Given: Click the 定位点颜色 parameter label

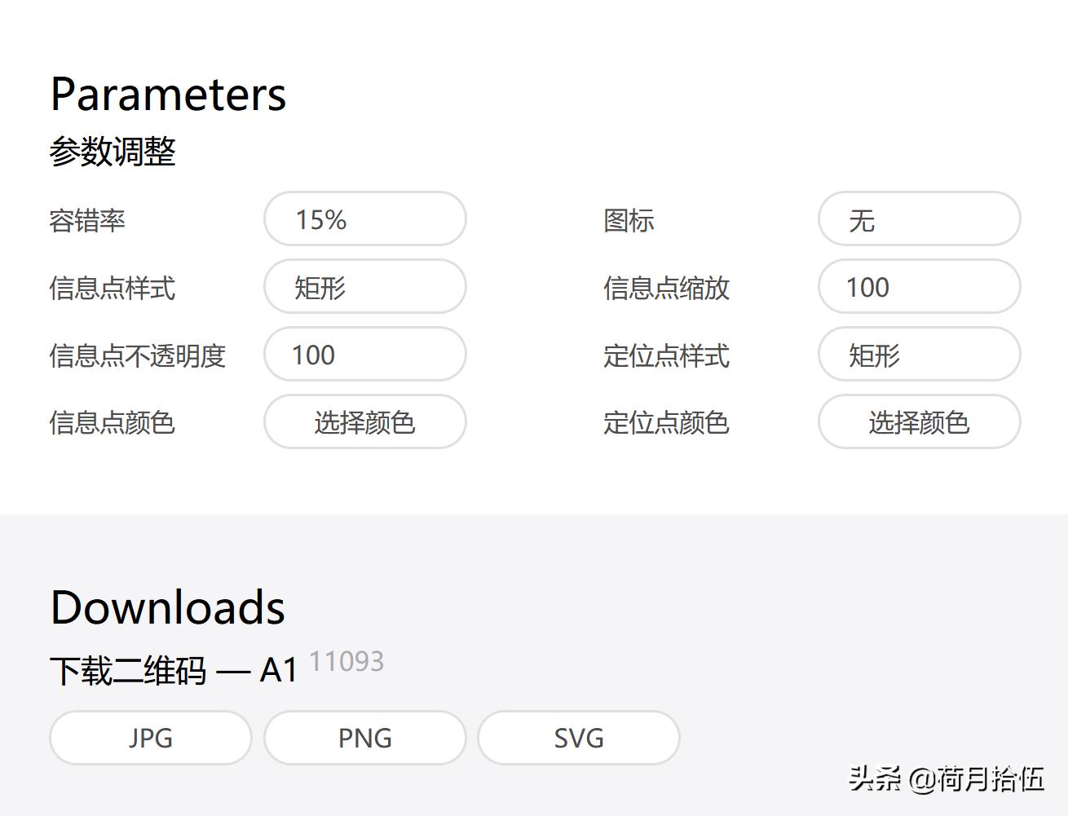Looking at the screenshot, I should pos(666,422).
